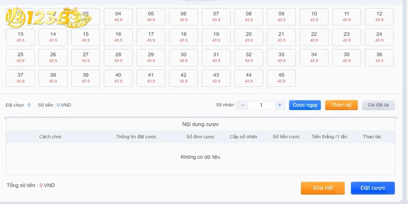Click the Cài đặt lại reset button
The height and width of the screenshot is (204, 408).
tap(378, 105)
